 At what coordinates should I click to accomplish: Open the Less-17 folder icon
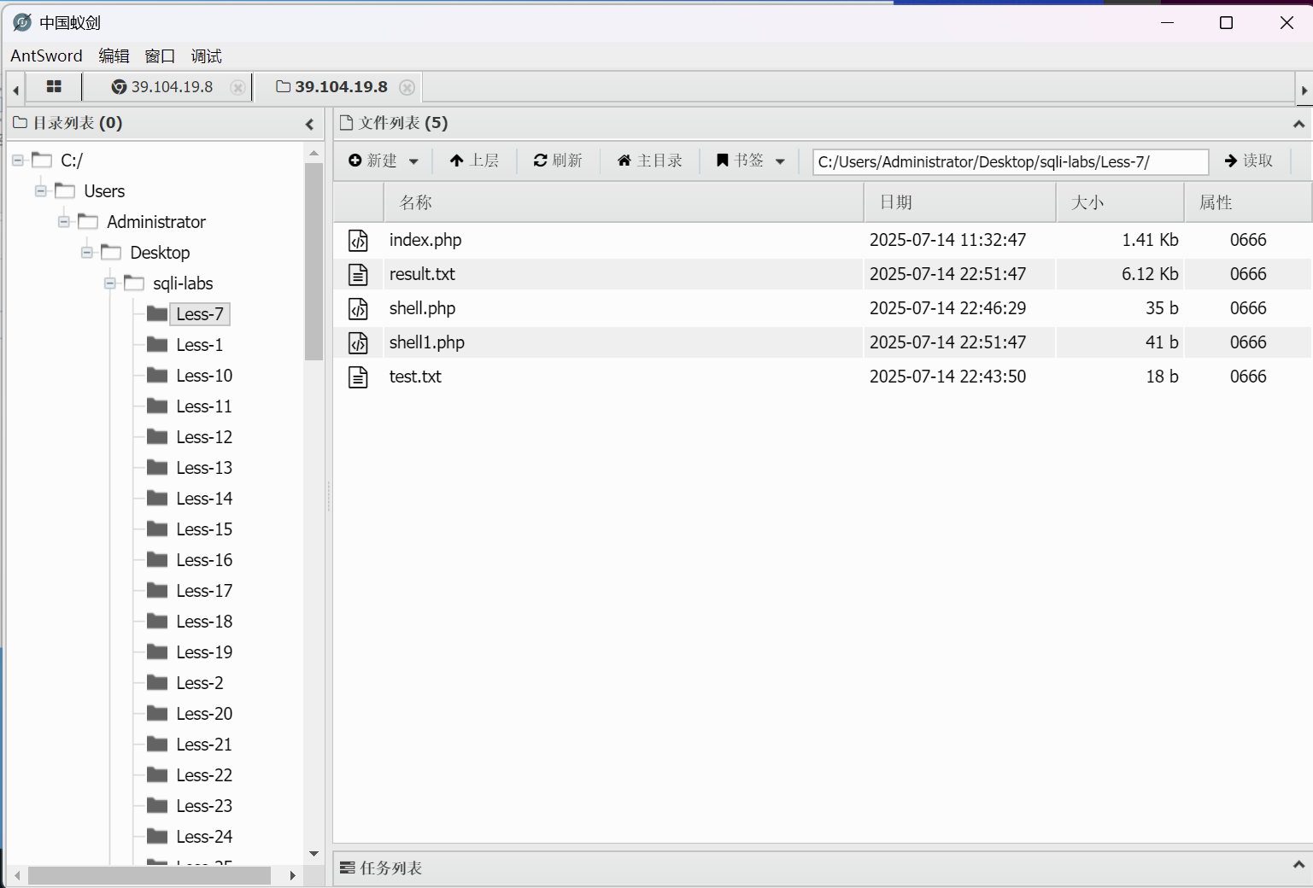pyautogui.click(x=157, y=590)
